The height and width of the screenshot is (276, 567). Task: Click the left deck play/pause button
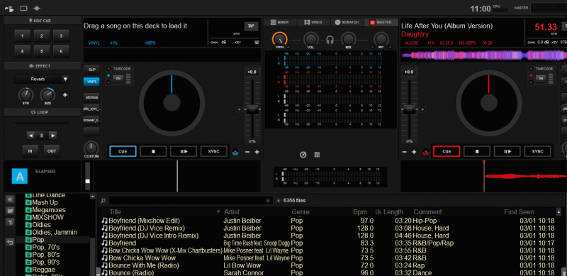(184, 151)
